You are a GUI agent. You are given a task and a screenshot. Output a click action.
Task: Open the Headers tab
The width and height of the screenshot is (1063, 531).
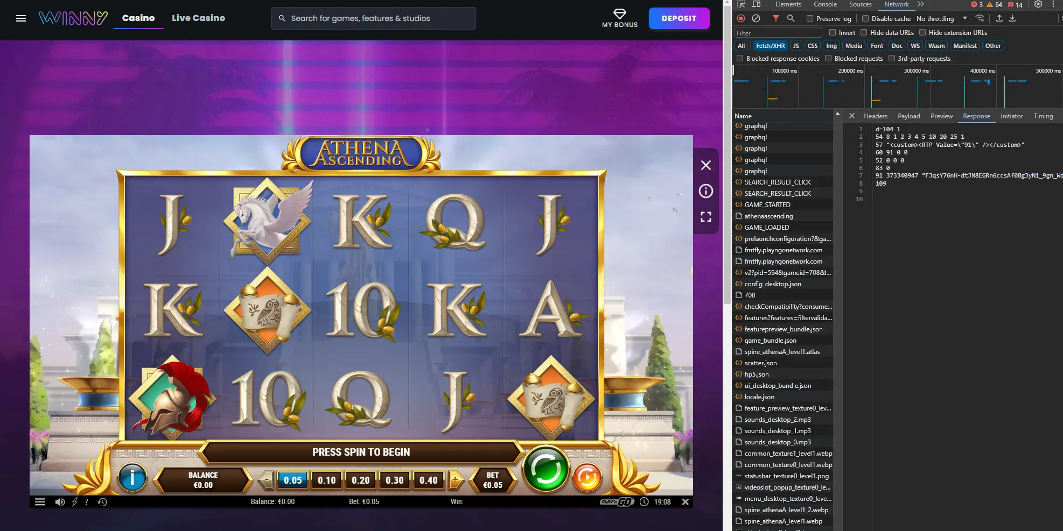(x=876, y=116)
